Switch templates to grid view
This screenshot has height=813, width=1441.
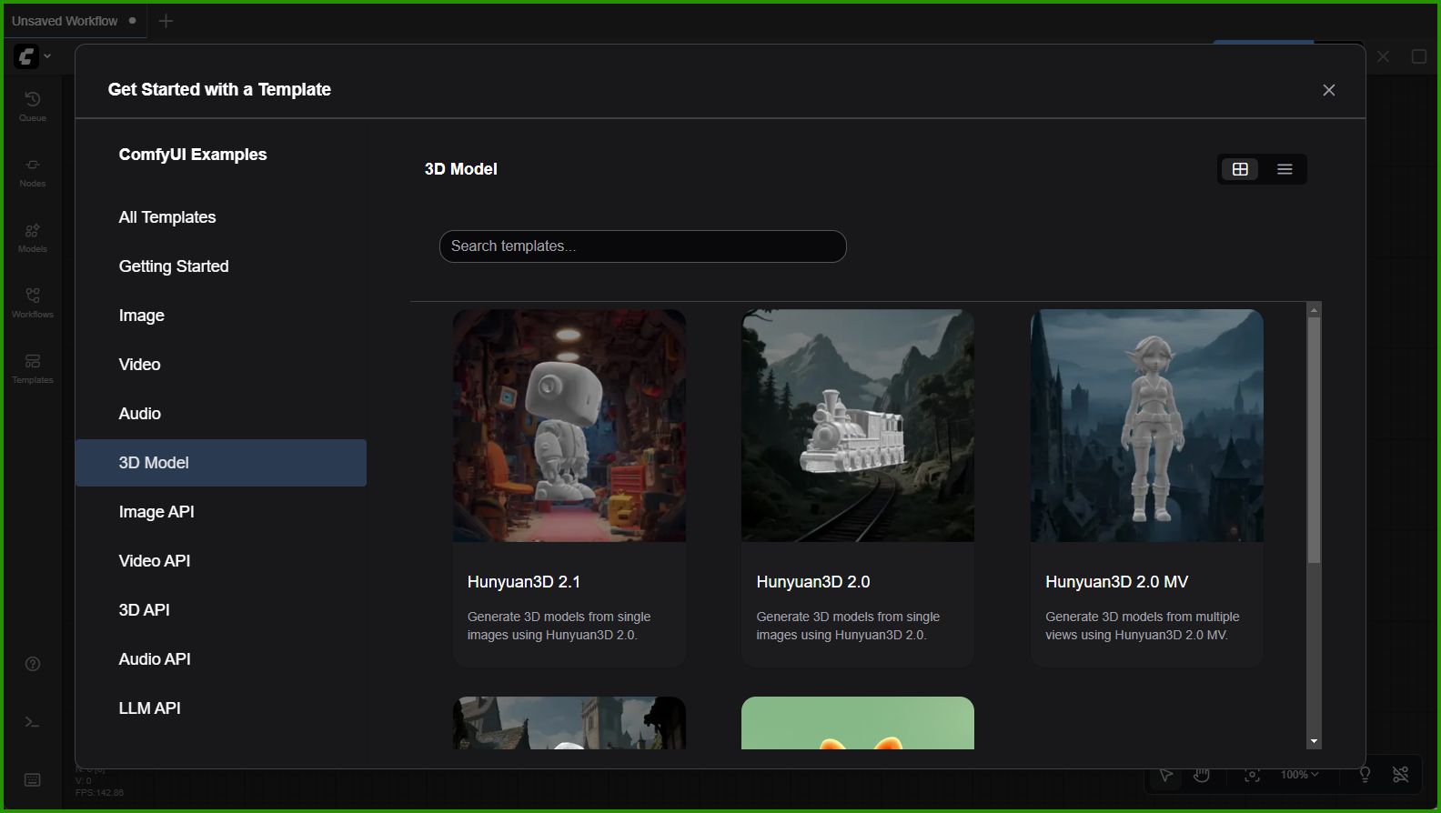[1240, 169]
